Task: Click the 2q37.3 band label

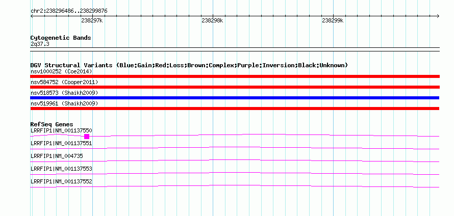Action: point(40,44)
